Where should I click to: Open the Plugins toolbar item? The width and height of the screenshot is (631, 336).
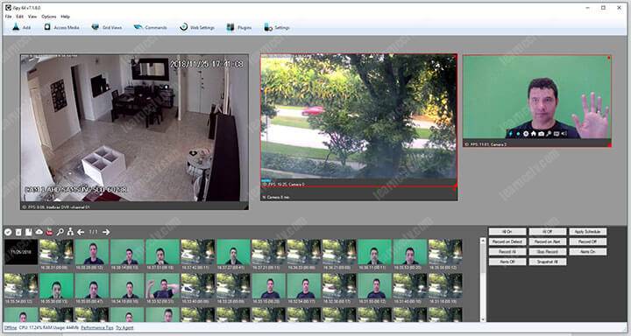[x=239, y=27]
